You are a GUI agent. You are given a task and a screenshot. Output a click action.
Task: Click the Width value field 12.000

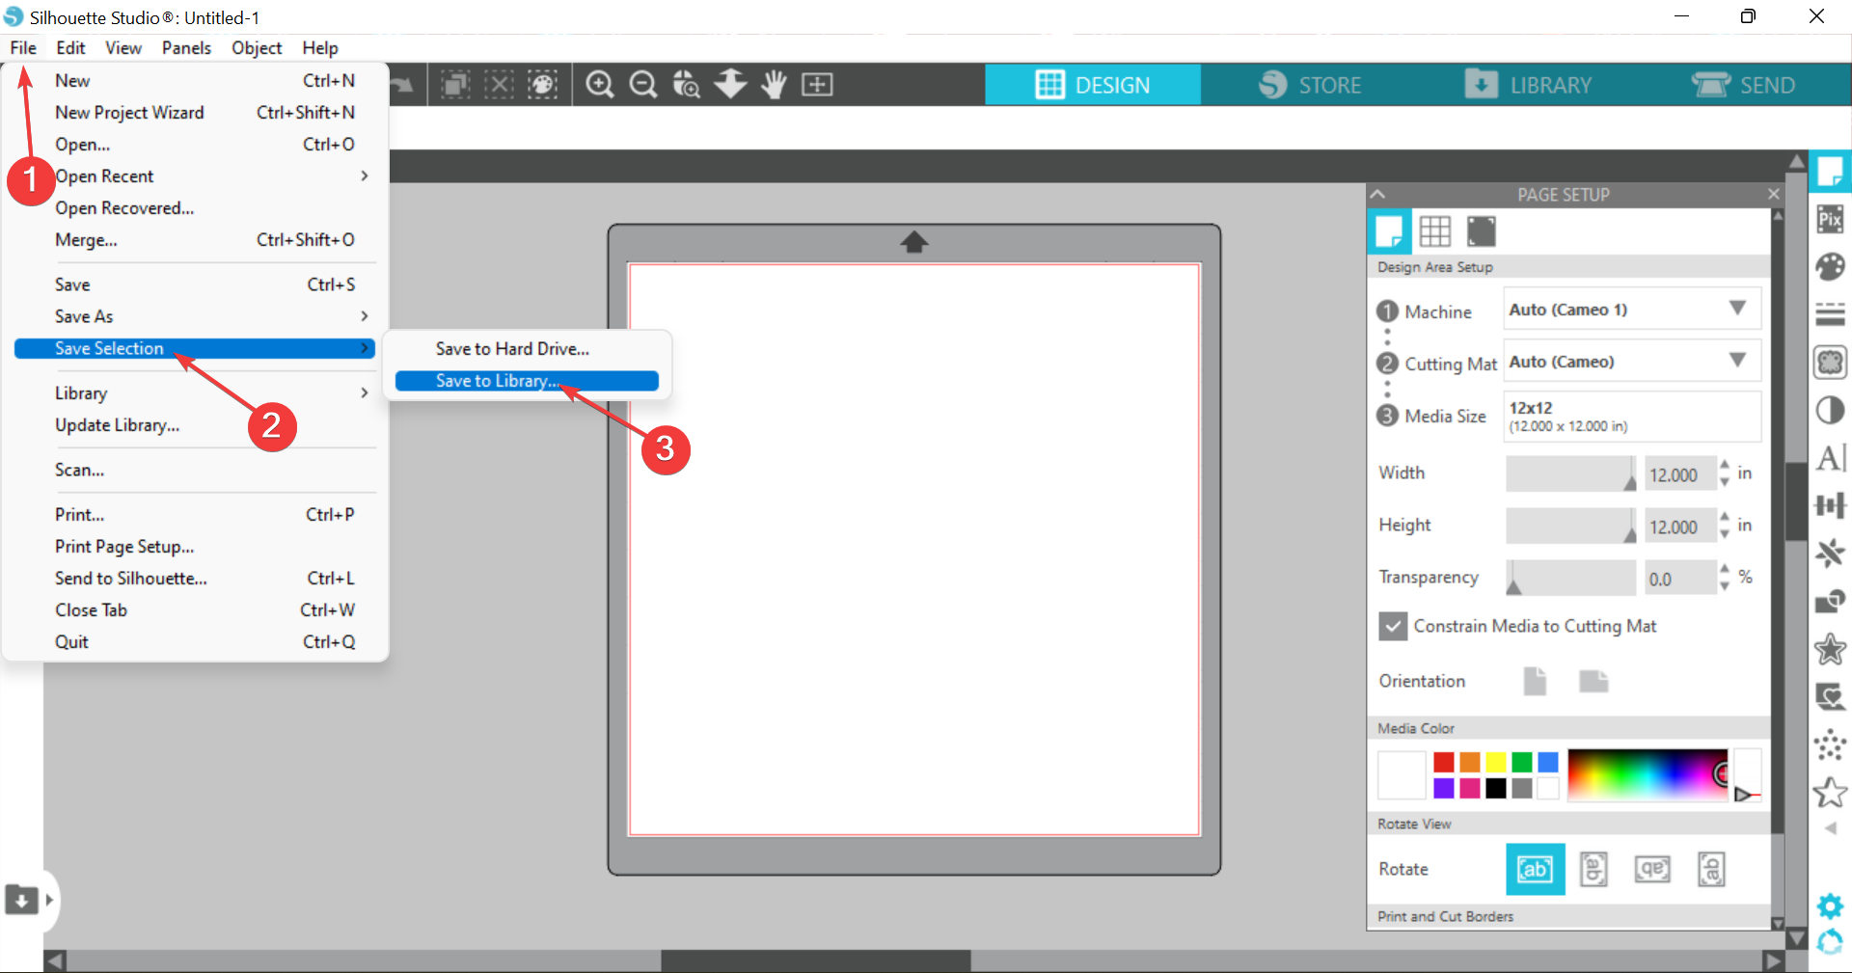[x=1679, y=474]
